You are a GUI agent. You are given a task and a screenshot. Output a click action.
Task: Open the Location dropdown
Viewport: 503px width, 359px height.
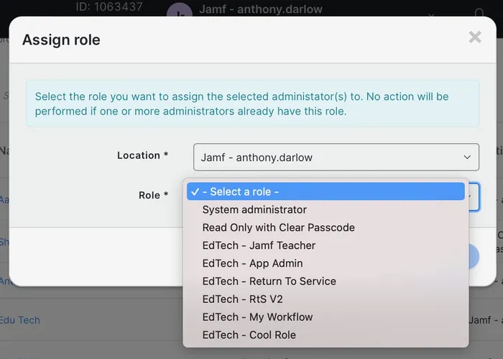click(336, 157)
